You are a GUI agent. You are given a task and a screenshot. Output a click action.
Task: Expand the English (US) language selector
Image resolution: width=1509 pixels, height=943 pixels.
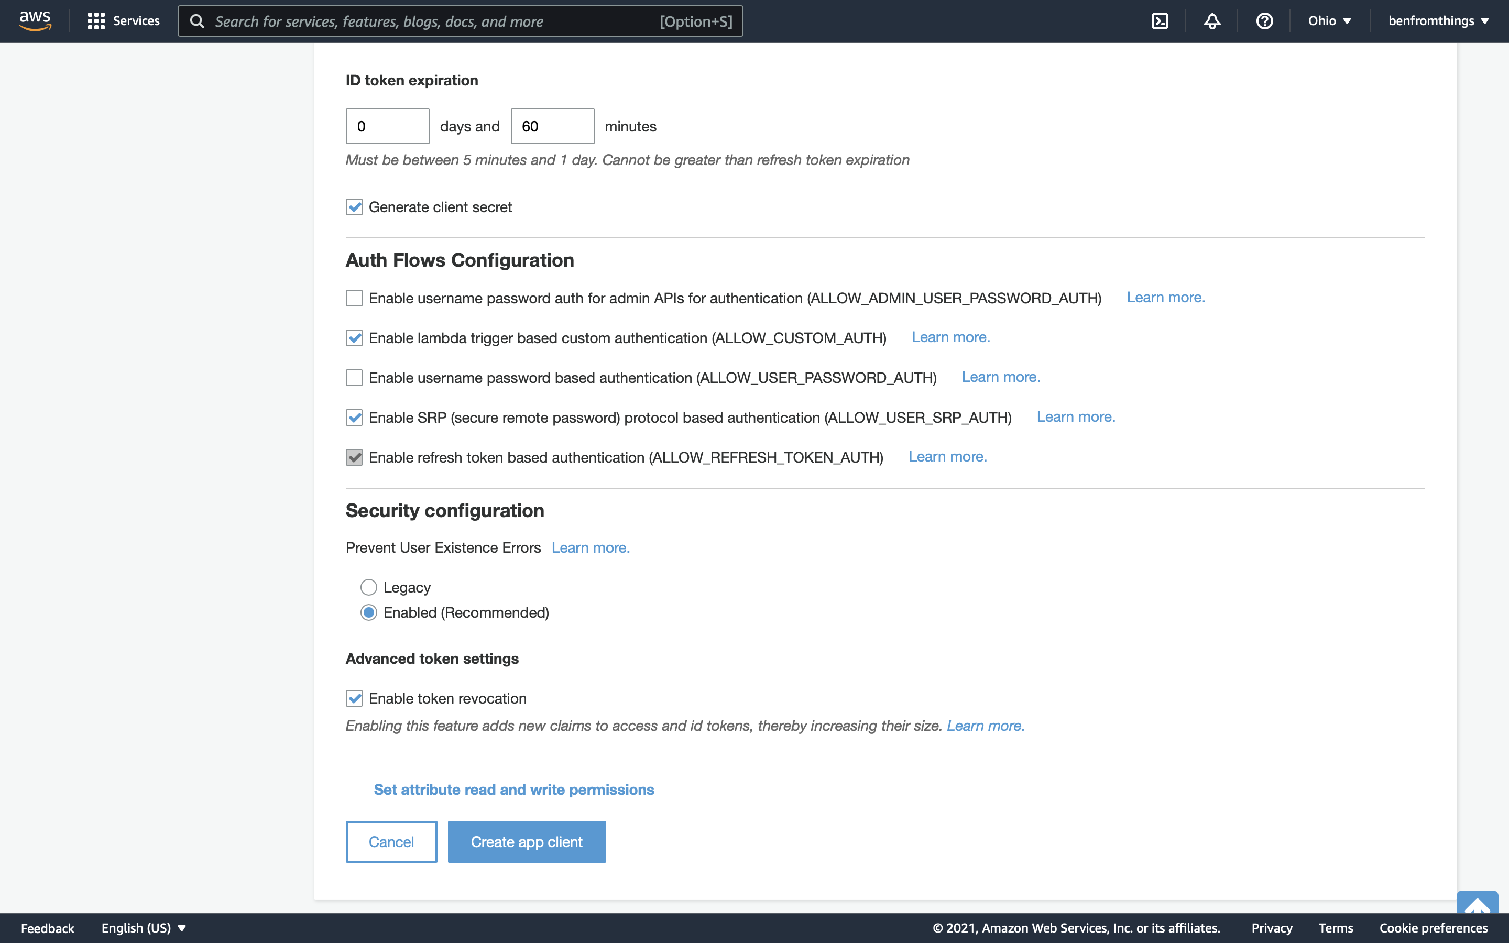pyautogui.click(x=144, y=928)
